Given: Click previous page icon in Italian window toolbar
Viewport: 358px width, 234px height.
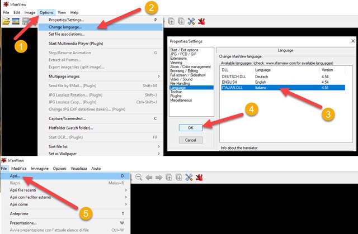Looking at the screenshot, I should point(169,177).
